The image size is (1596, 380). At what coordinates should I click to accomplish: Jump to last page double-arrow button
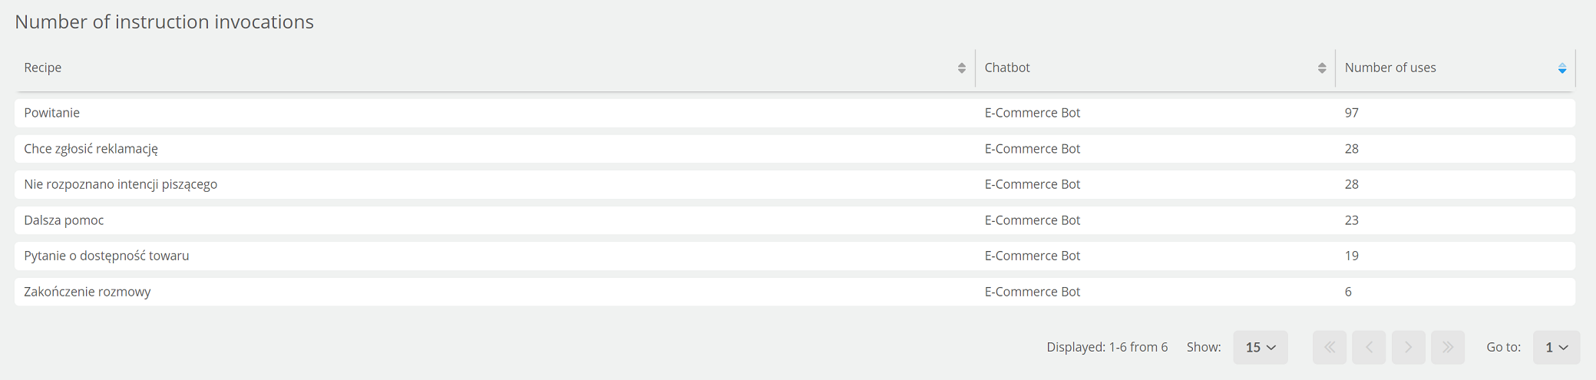point(1448,347)
